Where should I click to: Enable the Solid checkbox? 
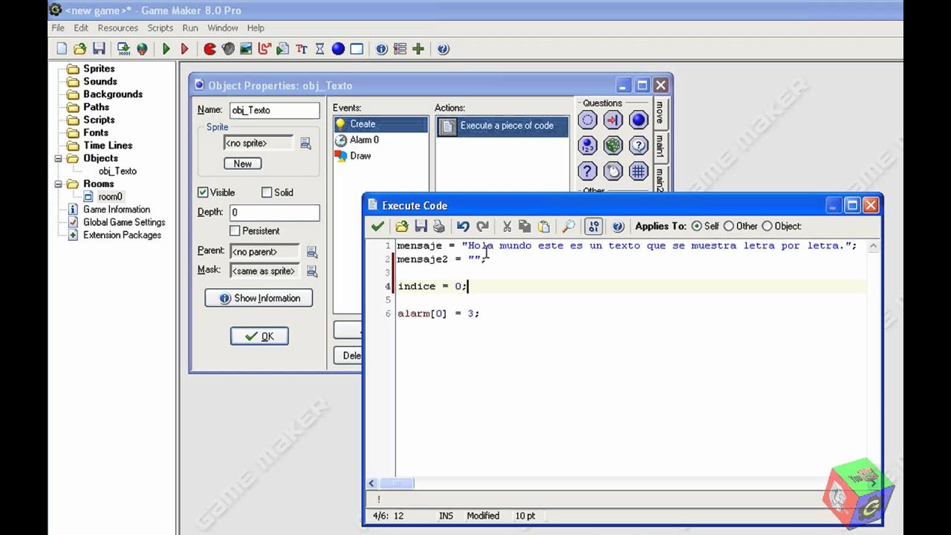267,192
